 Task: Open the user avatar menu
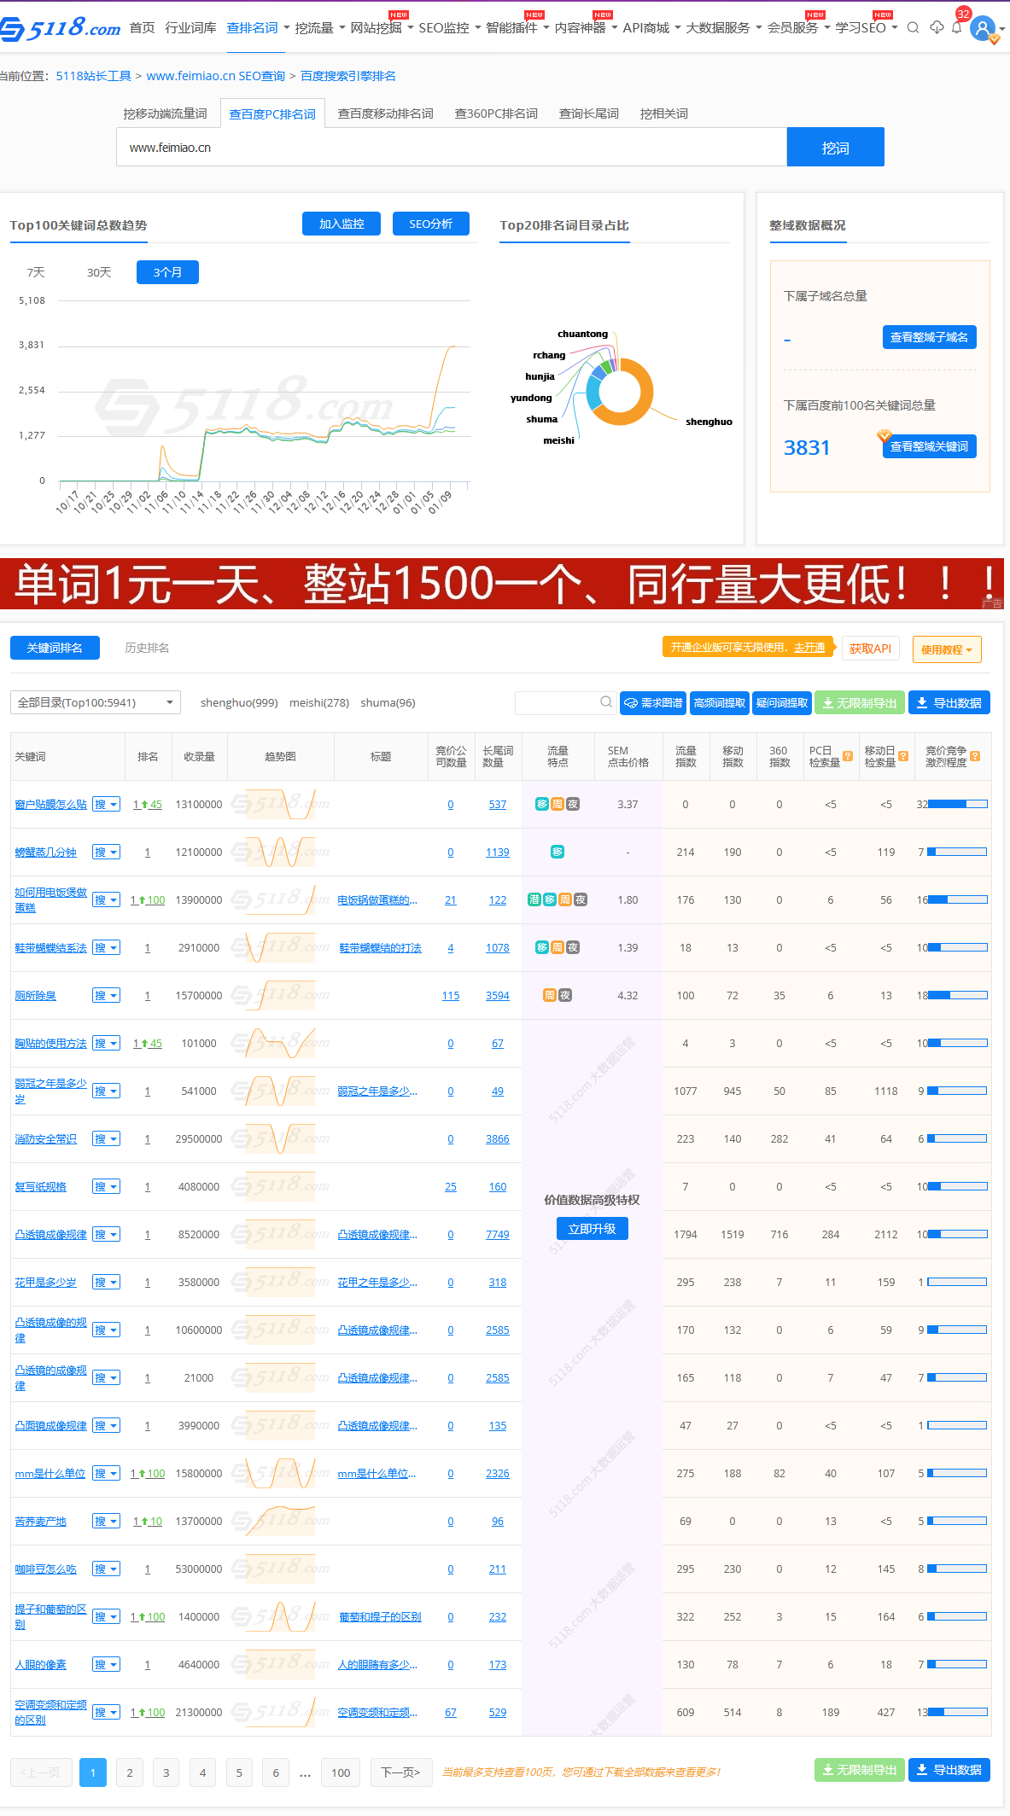pyautogui.click(x=984, y=29)
